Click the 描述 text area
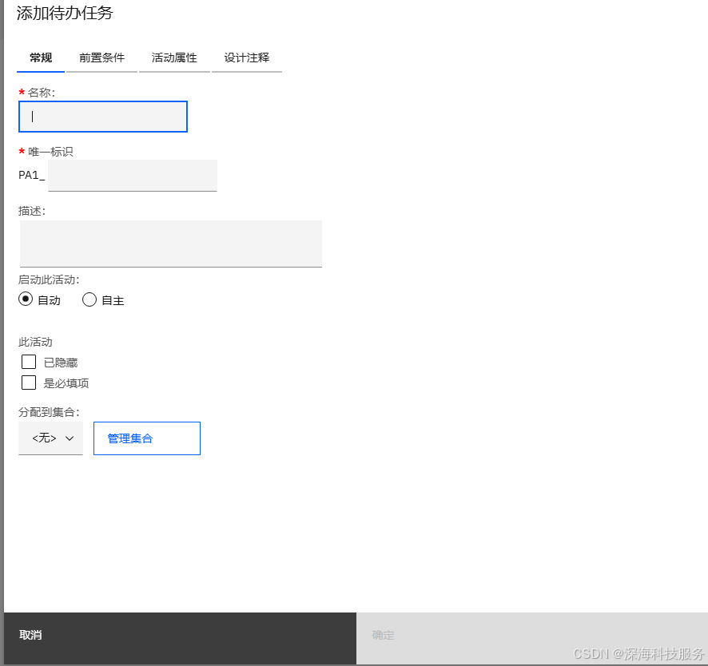This screenshot has height=666, width=708. [x=171, y=244]
